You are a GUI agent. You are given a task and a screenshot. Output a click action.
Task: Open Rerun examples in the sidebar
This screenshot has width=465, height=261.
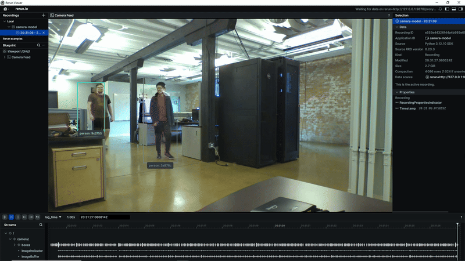coord(13,39)
